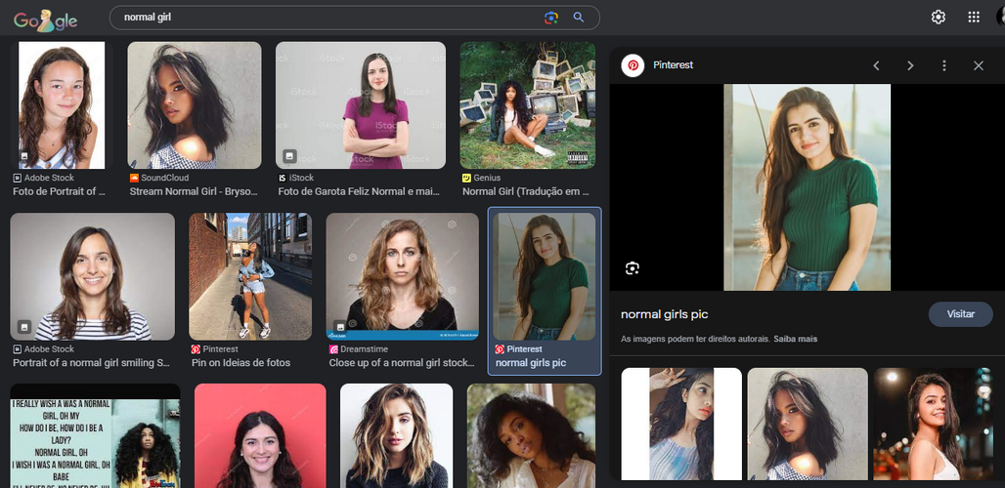Click the Lens icon on preview image
The width and height of the screenshot is (1005, 488).
(x=633, y=268)
